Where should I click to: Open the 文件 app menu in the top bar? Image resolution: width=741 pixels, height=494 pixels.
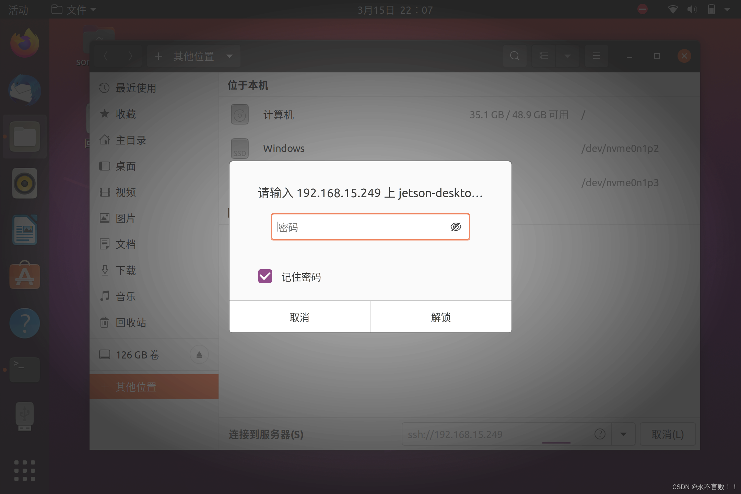[74, 10]
